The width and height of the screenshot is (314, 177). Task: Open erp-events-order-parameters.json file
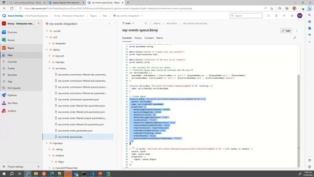(75, 131)
